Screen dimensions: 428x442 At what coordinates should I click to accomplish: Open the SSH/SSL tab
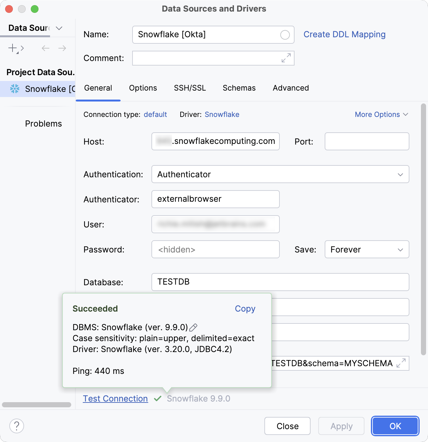click(x=190, y=88)
